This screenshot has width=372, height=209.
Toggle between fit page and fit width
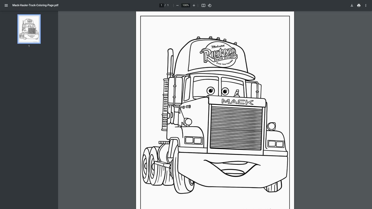pyautogui.click(x=203, y=5)
